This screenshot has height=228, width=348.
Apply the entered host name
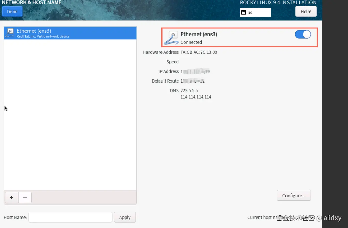(125, 217)
